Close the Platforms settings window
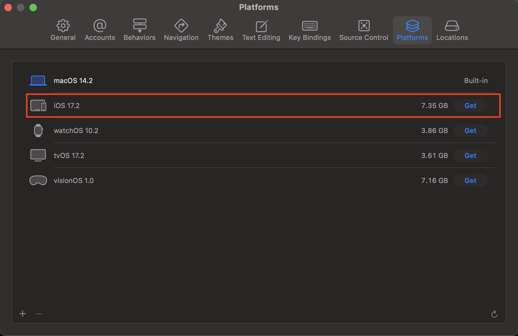The image size is (518, 336). 8,7
